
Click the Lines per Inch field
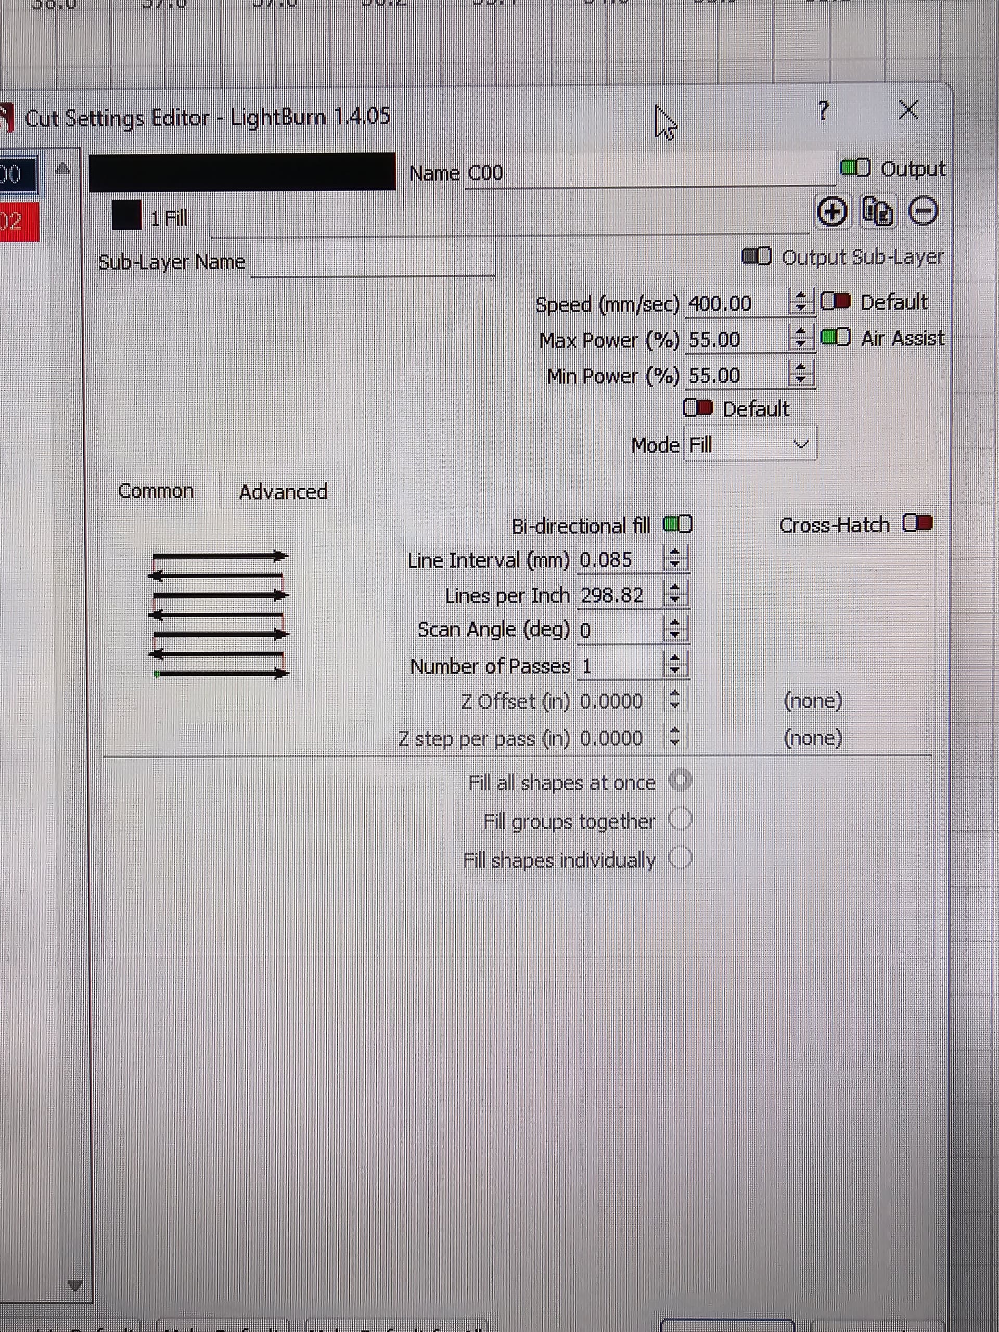[619, 596]
